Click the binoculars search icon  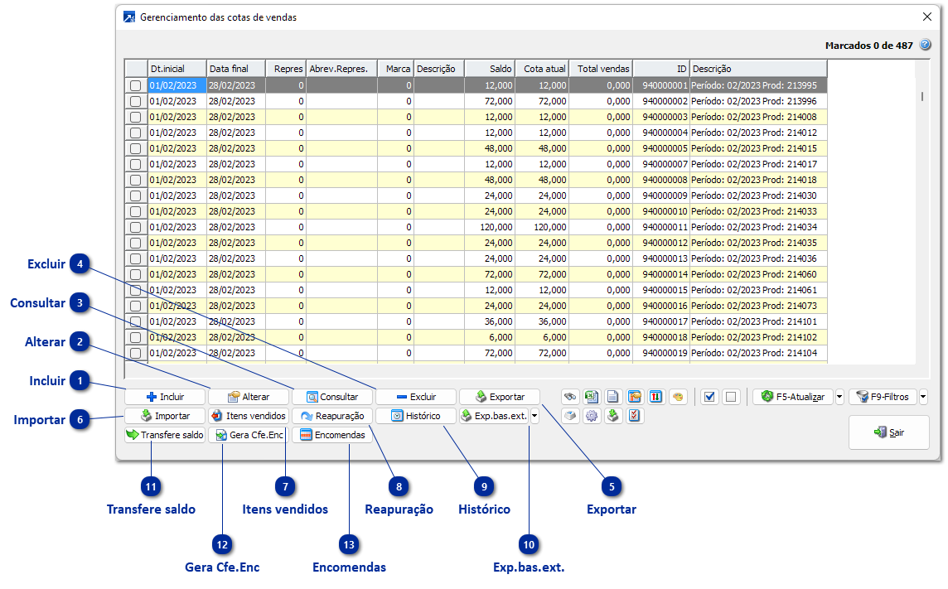570,397
